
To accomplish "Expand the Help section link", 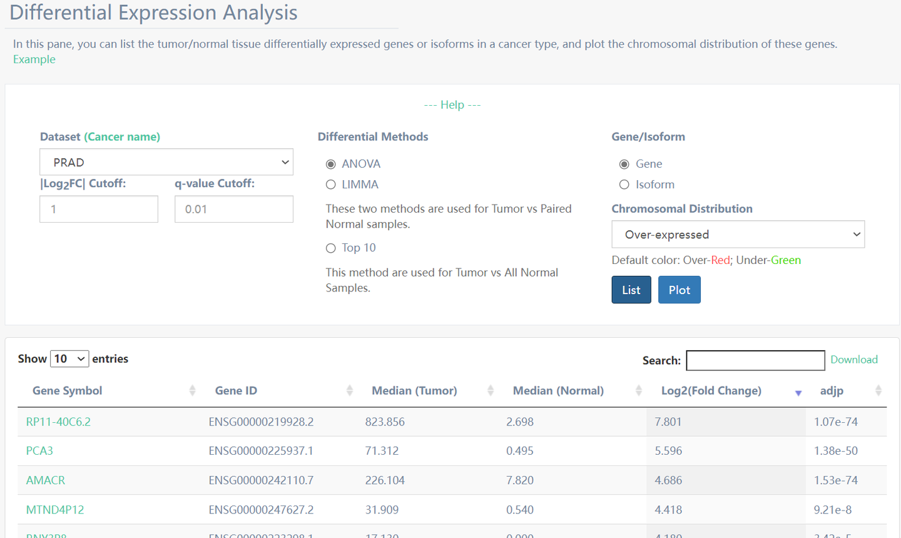I will (452, 104).
